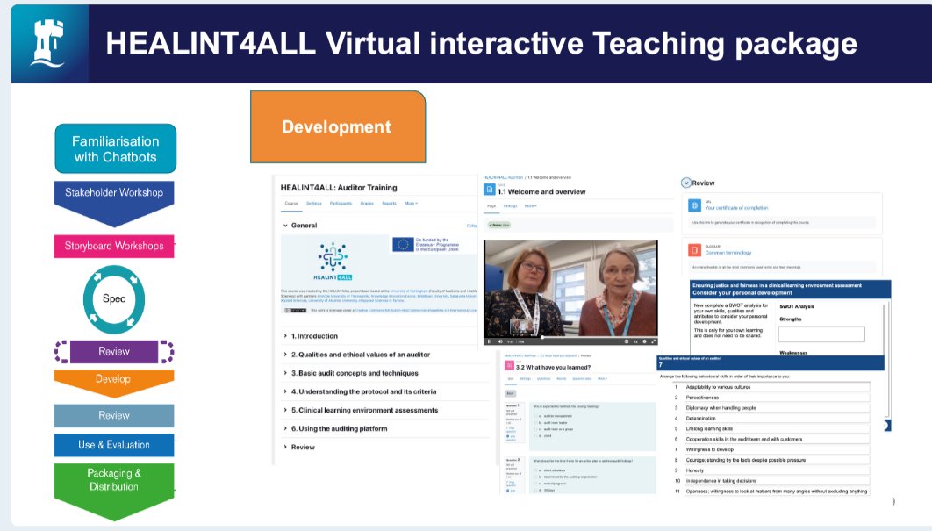Collapse the General section on the course page
Screen dimensions: 932x531
point(284,226)
